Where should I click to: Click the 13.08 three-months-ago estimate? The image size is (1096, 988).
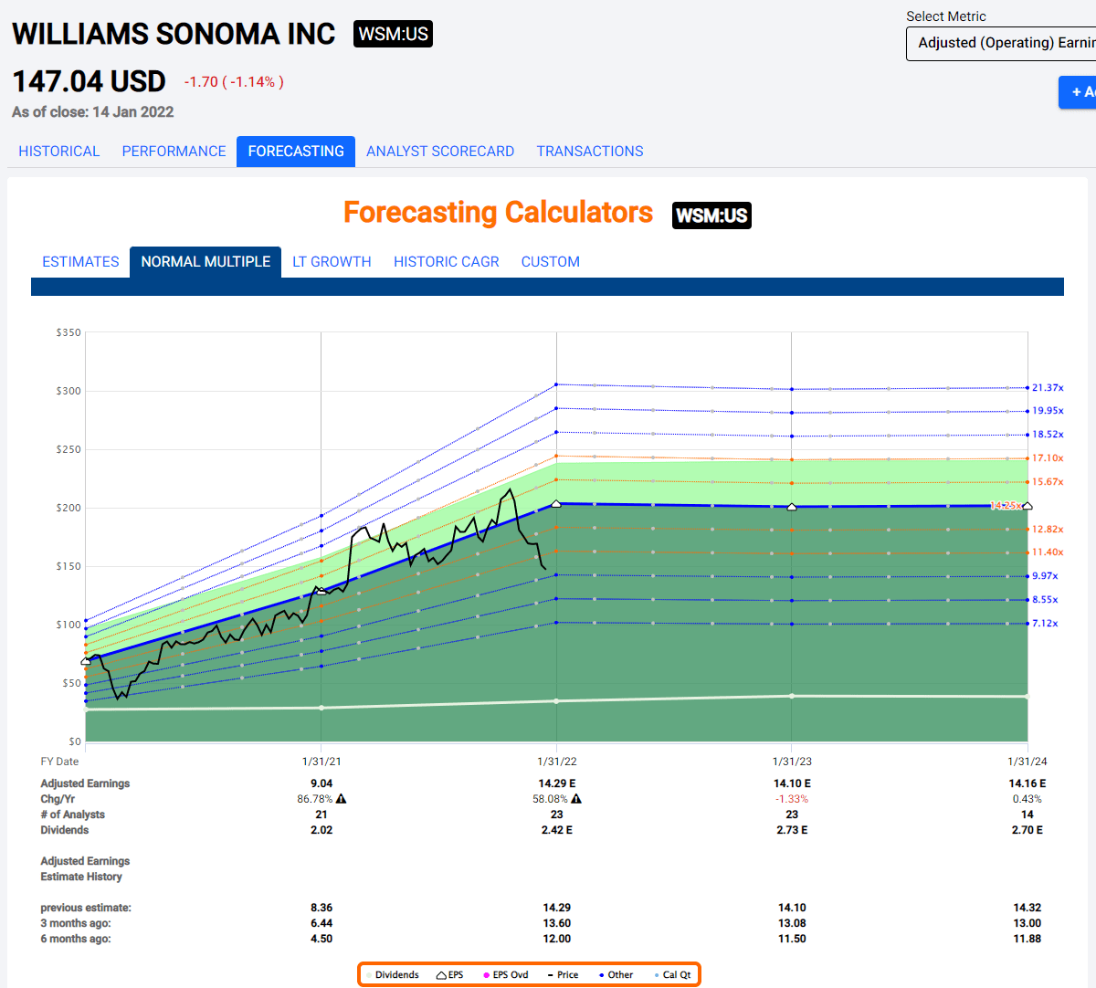point(792,923)
